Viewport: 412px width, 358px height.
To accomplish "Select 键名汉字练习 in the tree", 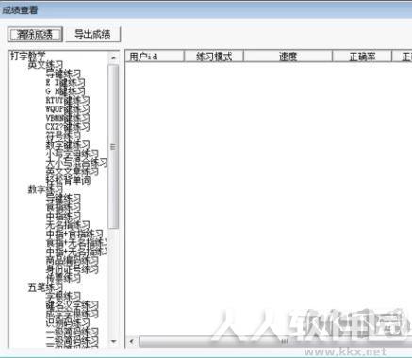I will click(72, 305).
